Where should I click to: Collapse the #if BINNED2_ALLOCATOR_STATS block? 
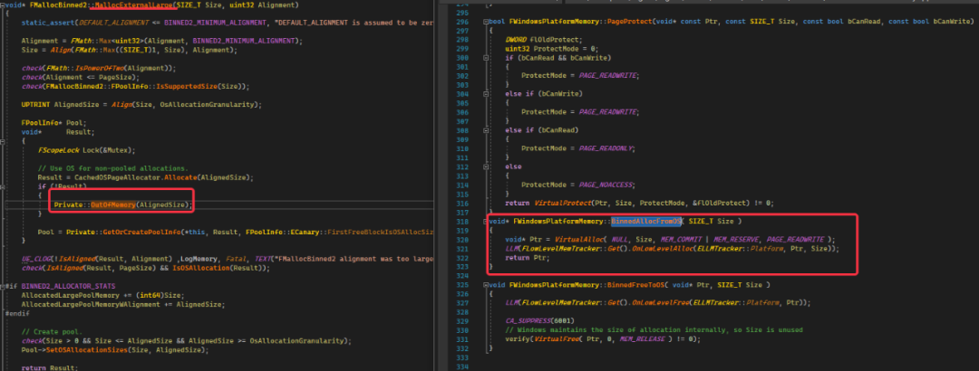(x=4, y=286)
